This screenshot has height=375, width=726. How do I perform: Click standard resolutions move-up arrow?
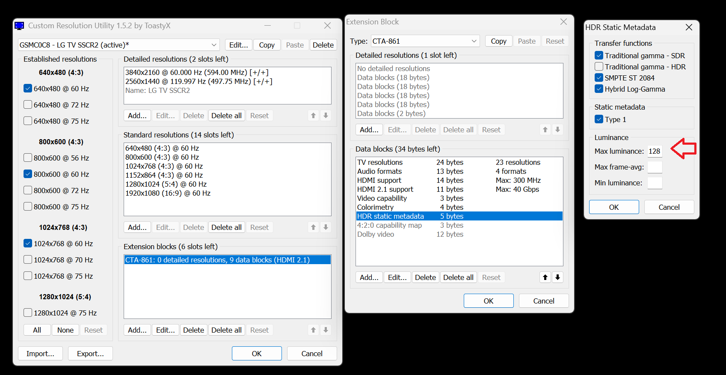pyautogui.click(x=313, y=227)
